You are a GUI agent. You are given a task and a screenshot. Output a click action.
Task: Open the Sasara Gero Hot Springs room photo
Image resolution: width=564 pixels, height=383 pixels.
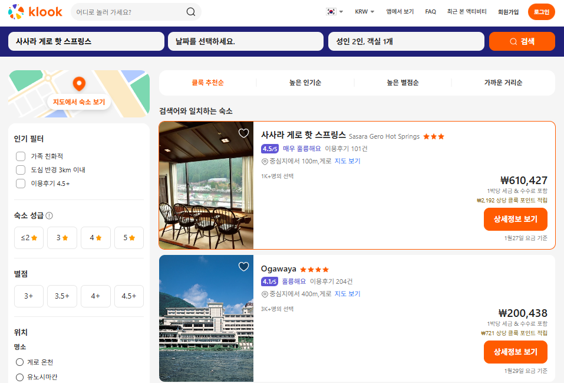(x=206, y=185)
